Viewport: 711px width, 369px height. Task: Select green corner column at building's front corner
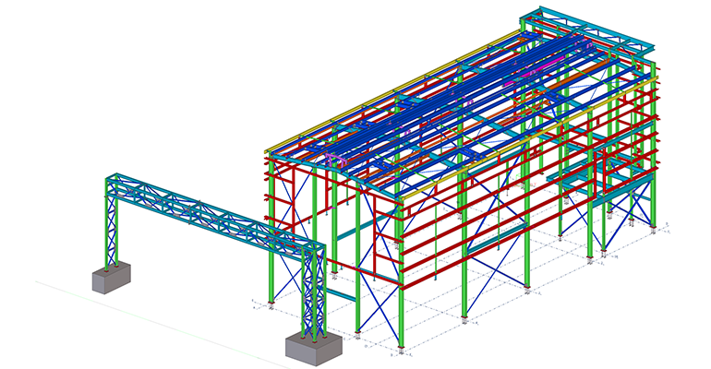coord(399,277)
